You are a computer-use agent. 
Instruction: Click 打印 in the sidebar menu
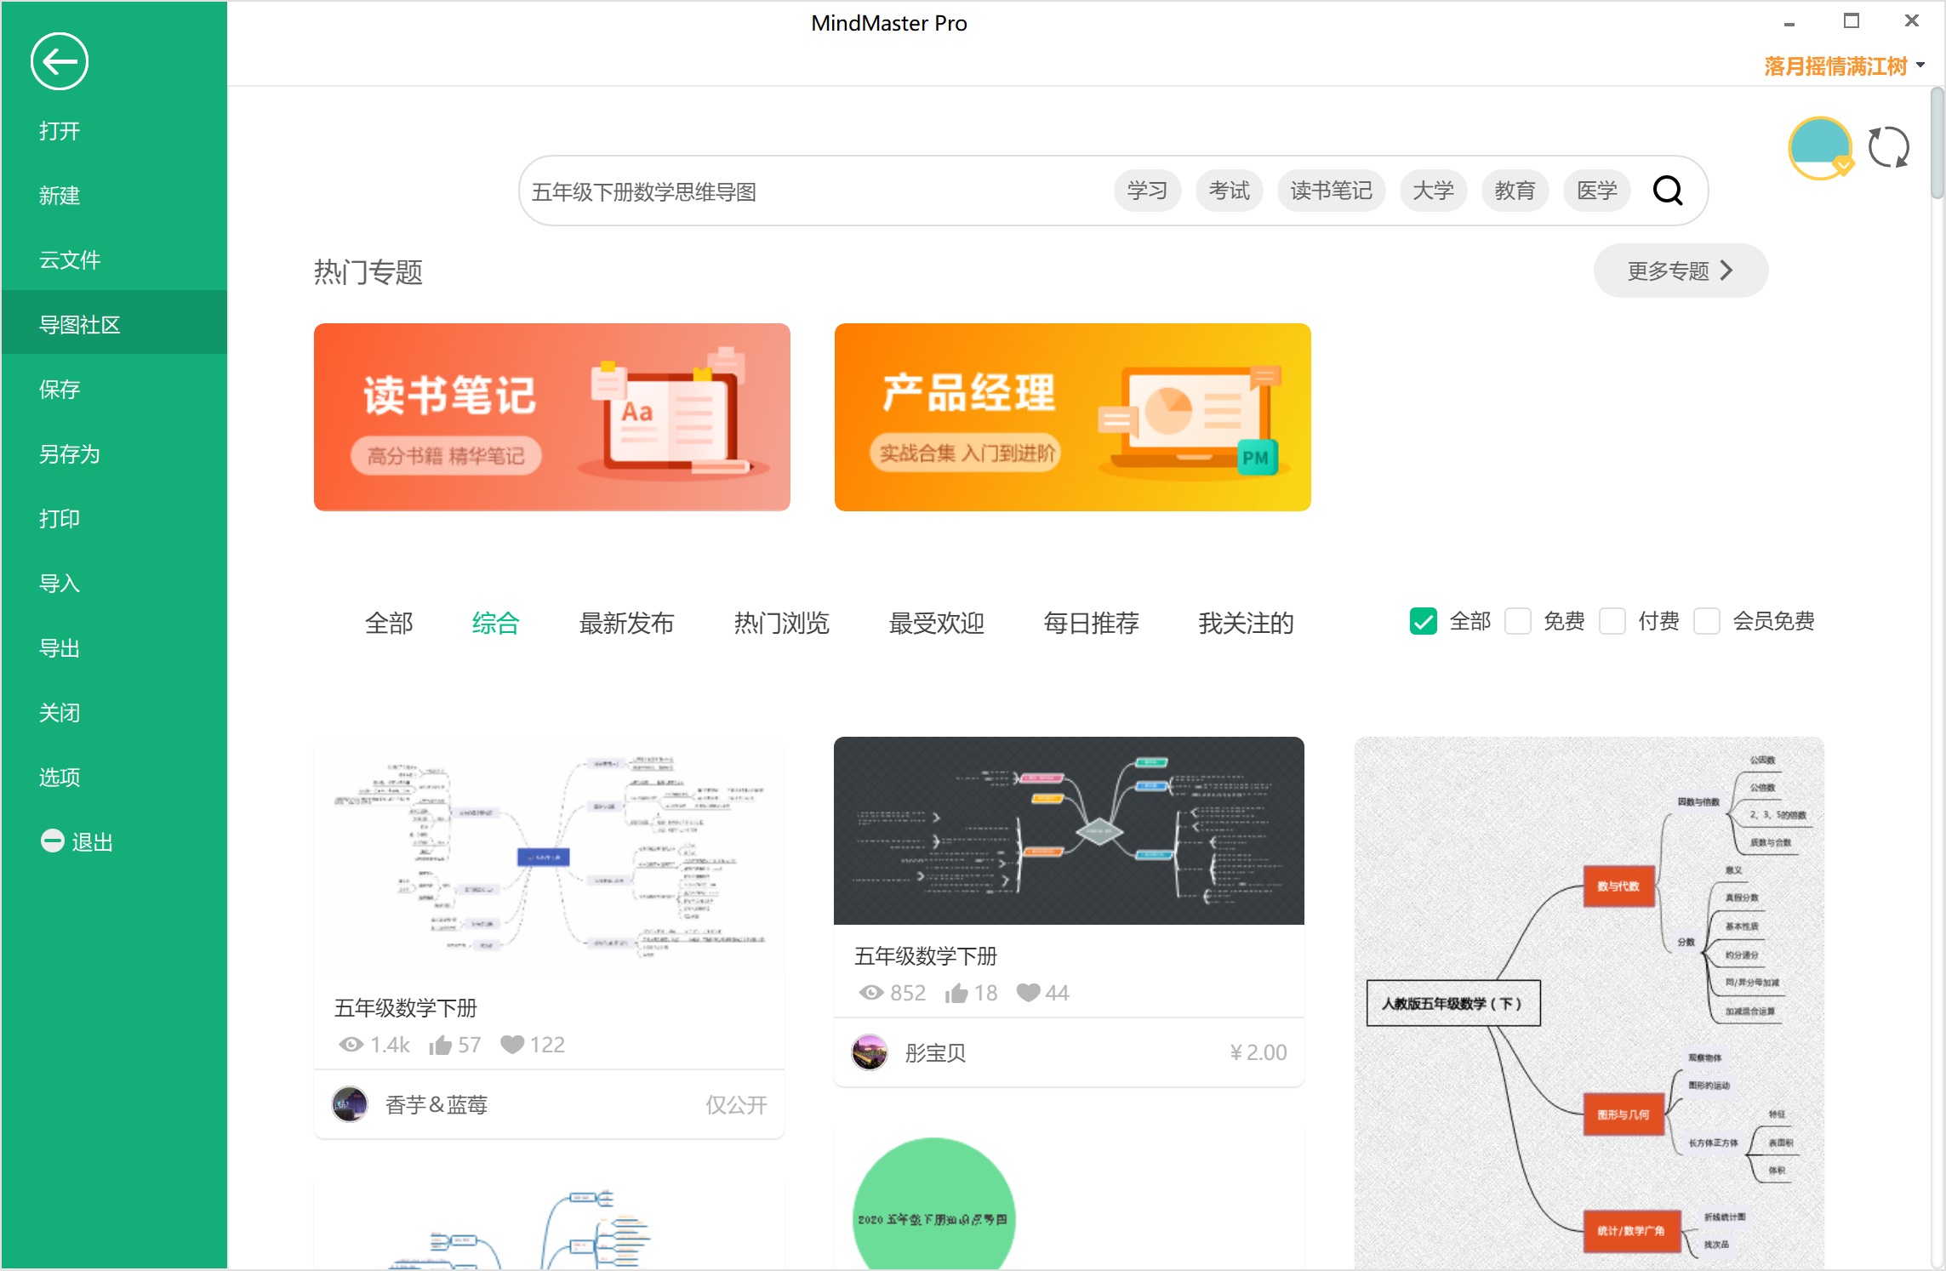(114, 519)
